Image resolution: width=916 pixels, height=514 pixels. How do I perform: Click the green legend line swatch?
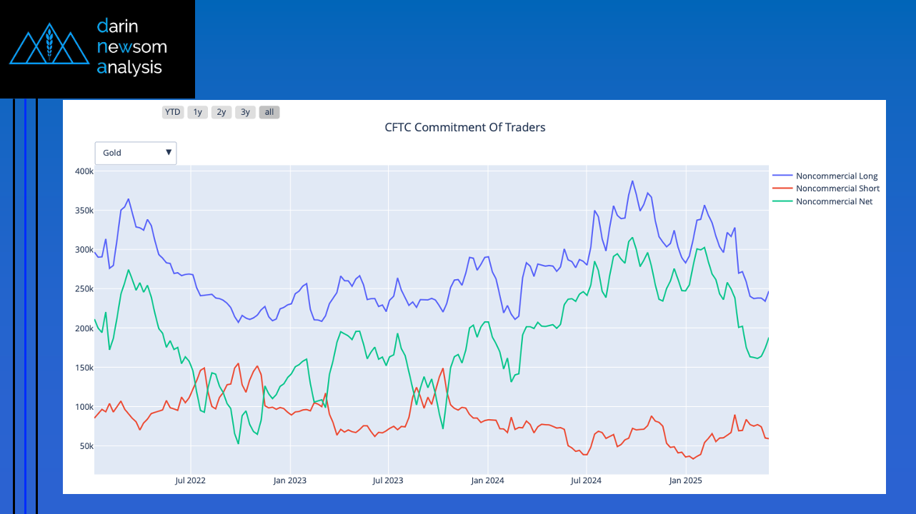(783, 202)
